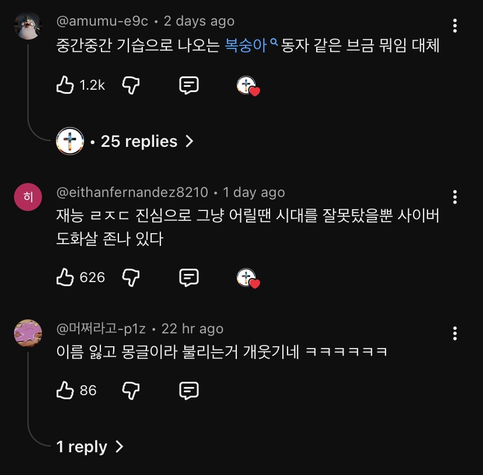Viewport: 483px width, 475px height.
Task: Dislike the 머쩌라고-p1z comment
Action: coord(131,390)
